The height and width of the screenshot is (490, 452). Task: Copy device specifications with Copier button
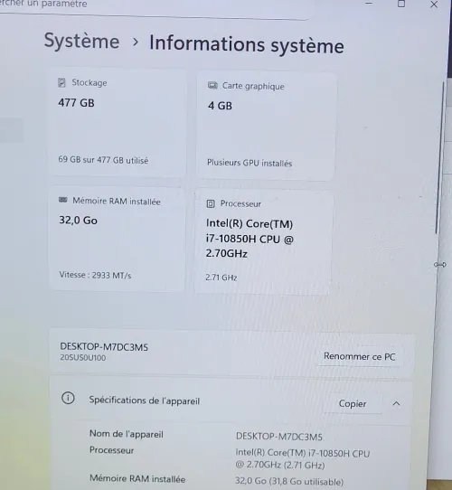353,403
